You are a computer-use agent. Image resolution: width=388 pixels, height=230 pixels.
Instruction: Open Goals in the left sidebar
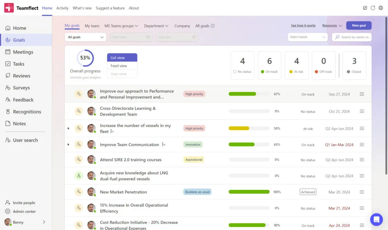click(19, 40)
